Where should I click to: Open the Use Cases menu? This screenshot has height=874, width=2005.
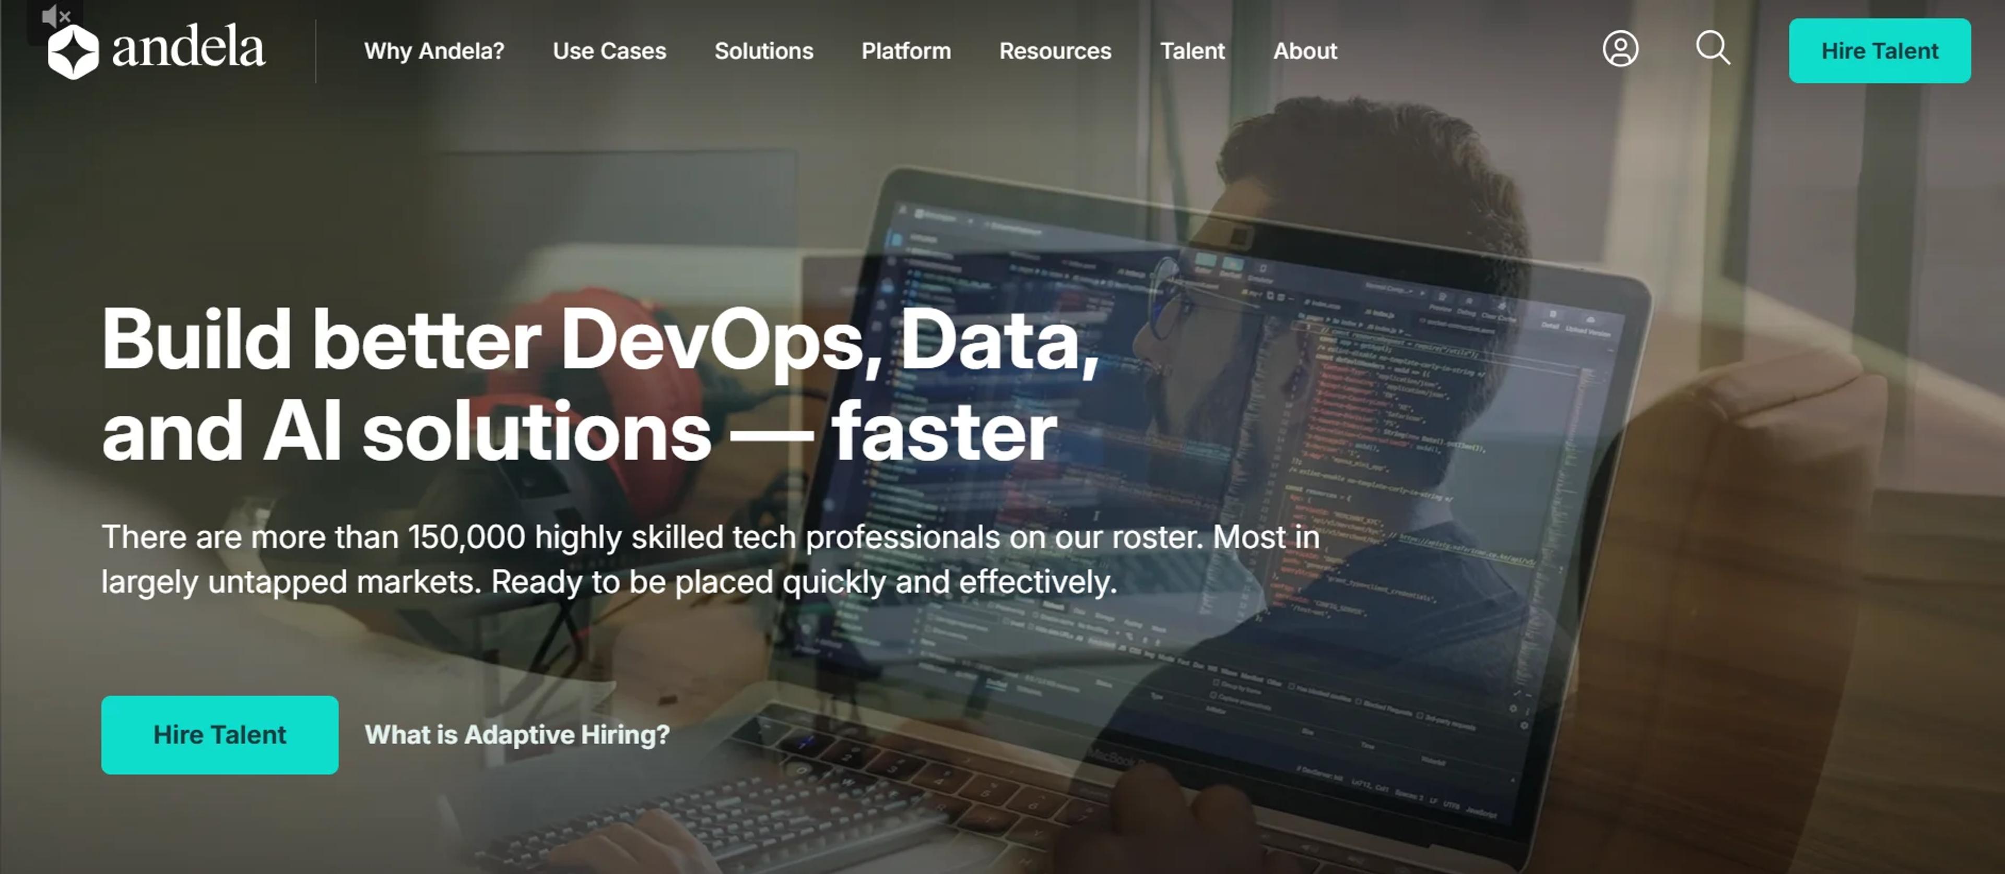[609, 51]
